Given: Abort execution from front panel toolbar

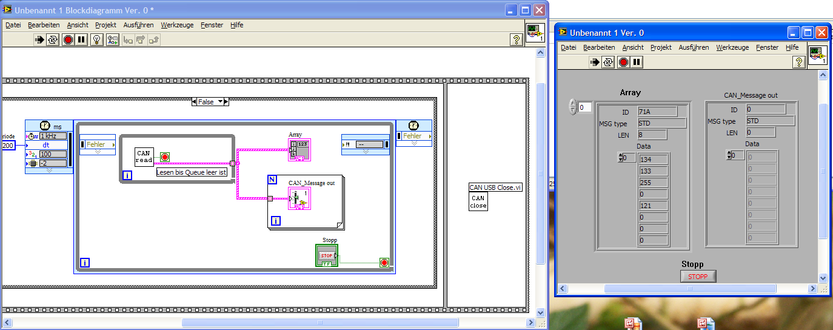Looking at the screenshot, I should pos(623,62).
